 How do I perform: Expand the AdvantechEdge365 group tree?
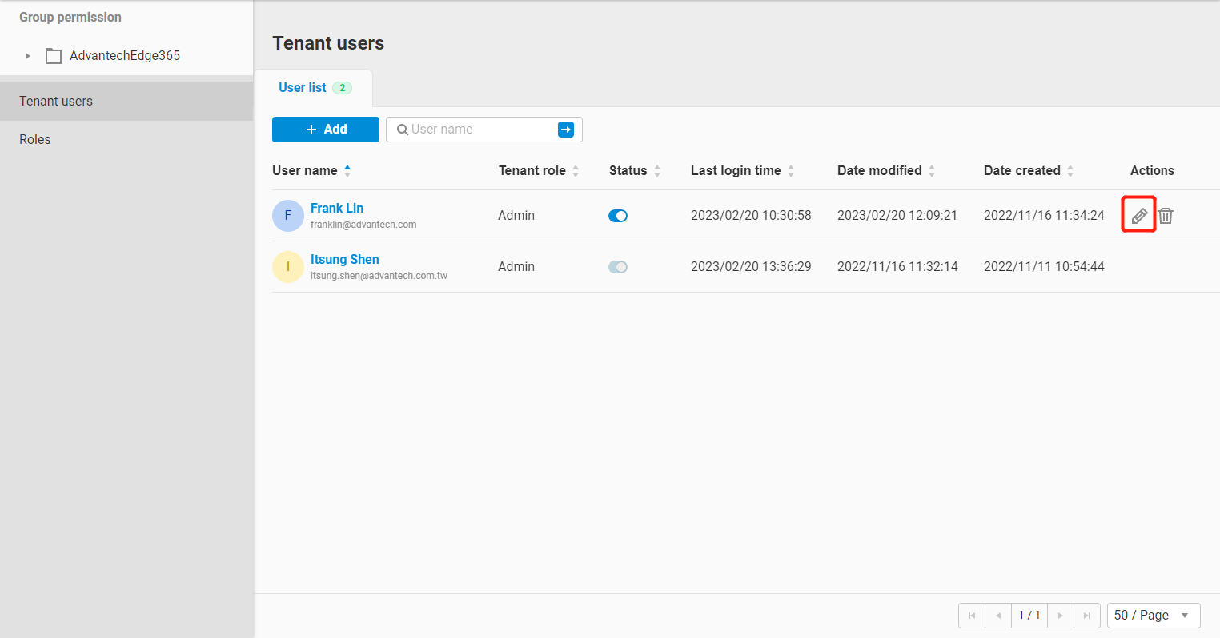tap(26, 55)
